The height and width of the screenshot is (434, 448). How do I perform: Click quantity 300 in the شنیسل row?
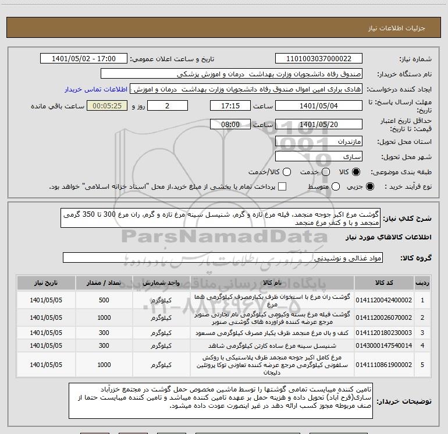click(104, 345)
